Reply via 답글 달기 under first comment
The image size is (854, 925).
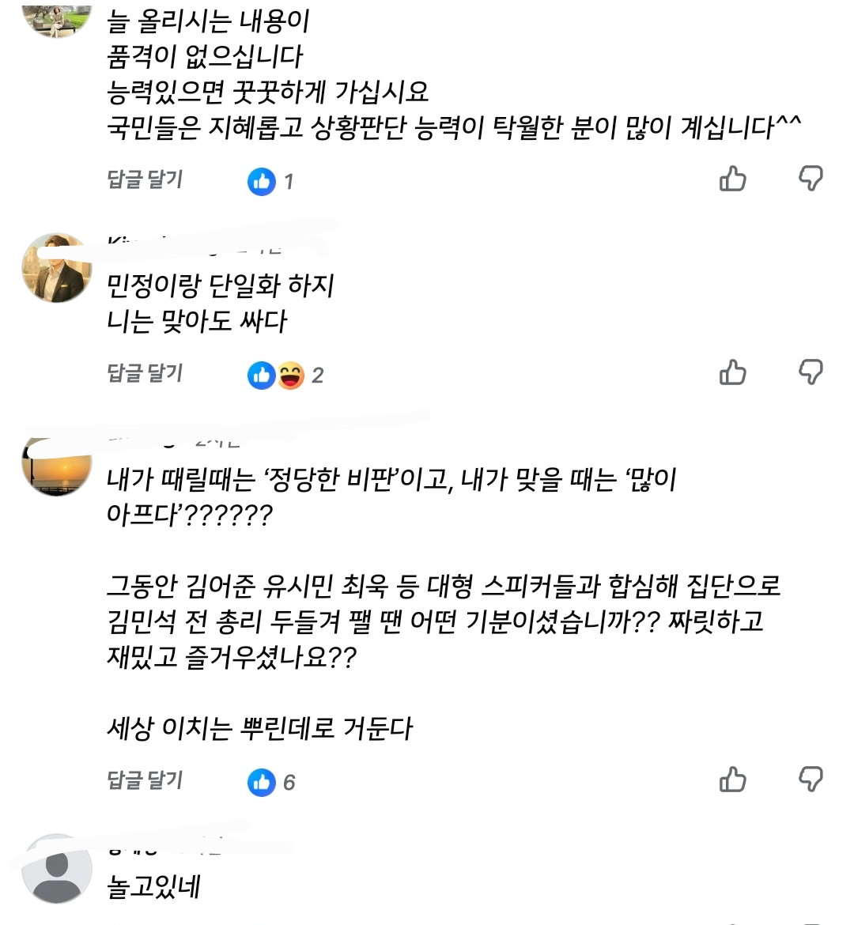(x=145, y=179)
